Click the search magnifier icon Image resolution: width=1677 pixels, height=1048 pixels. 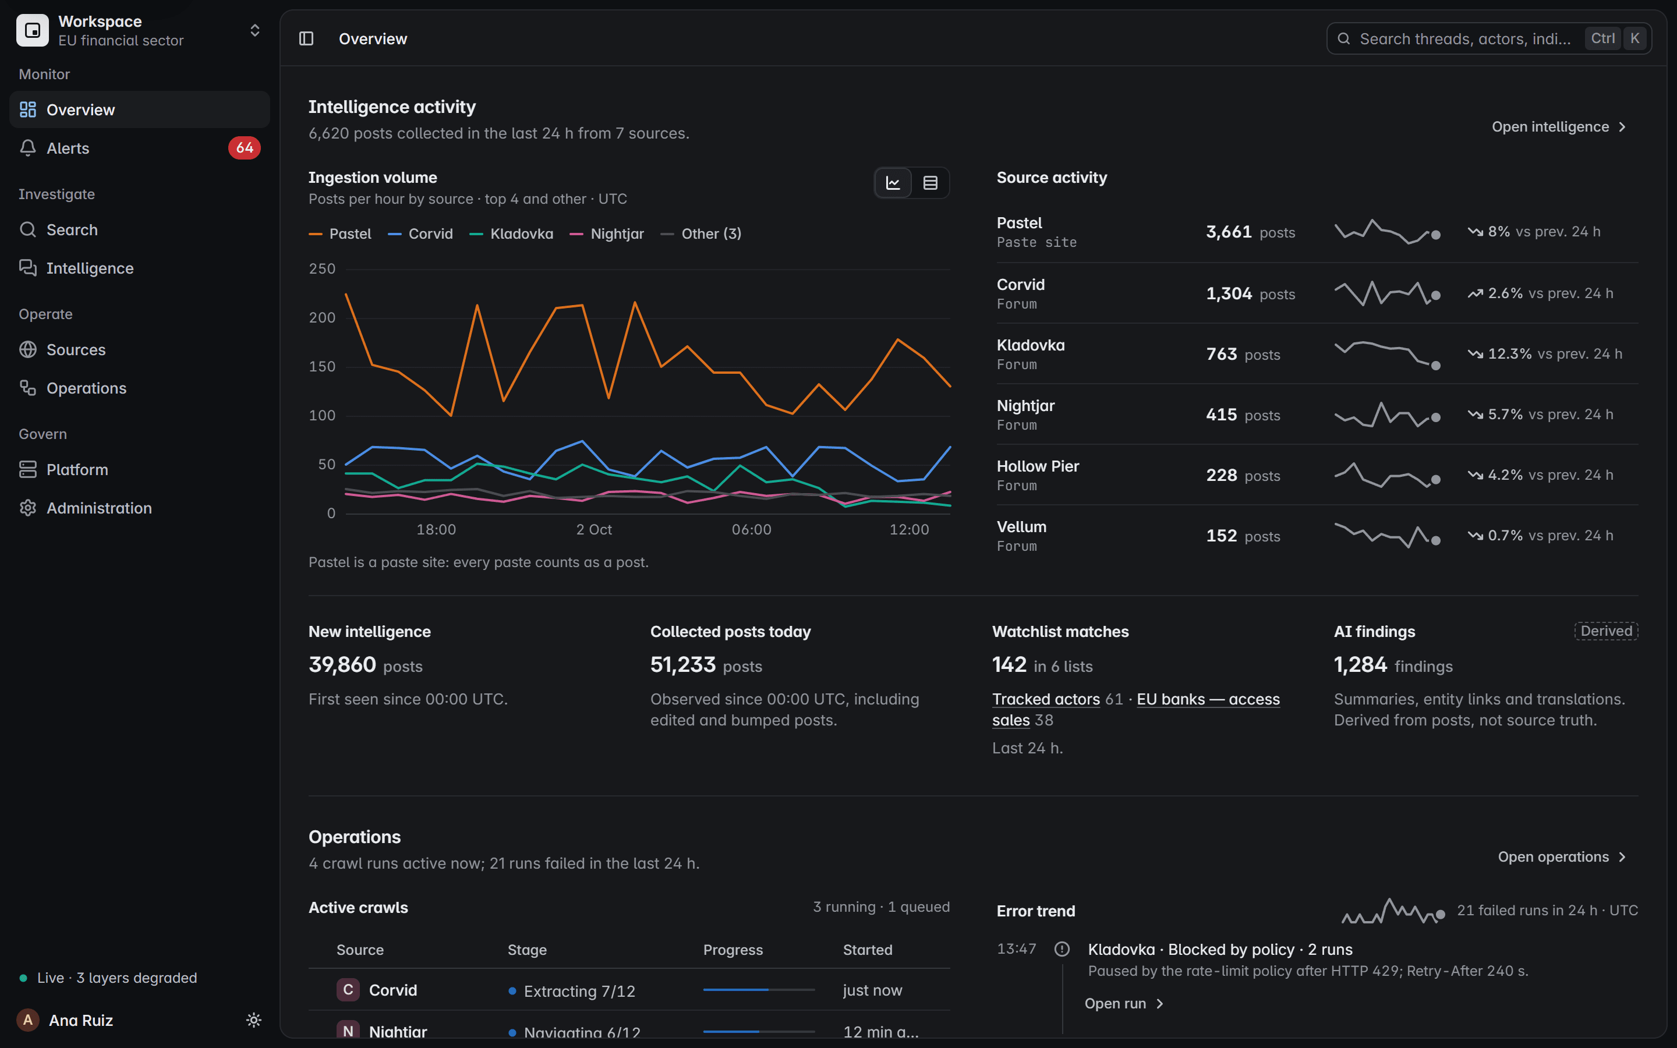(1344, 39)
